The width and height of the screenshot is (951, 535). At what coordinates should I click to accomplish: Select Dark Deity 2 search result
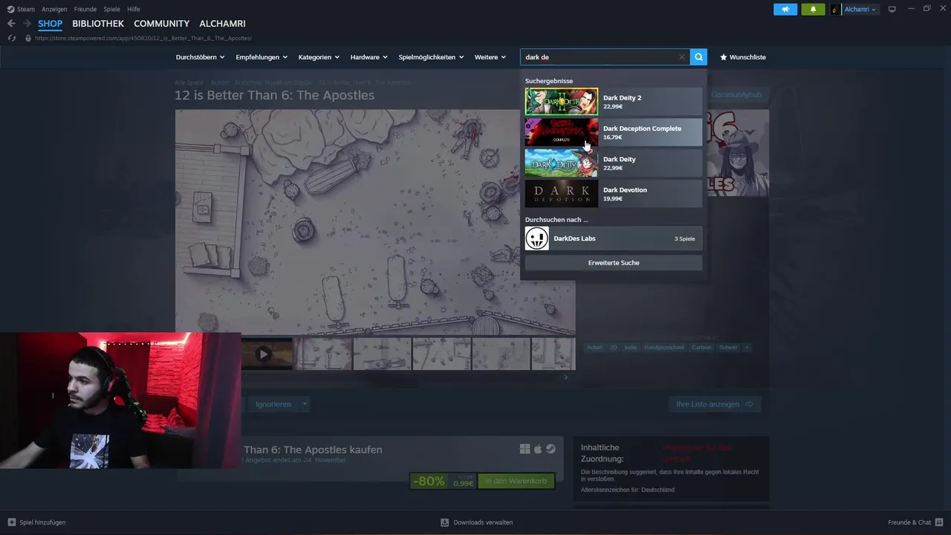click(613, 102)
